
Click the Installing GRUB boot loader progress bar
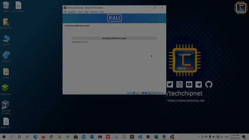coord(114,38)
